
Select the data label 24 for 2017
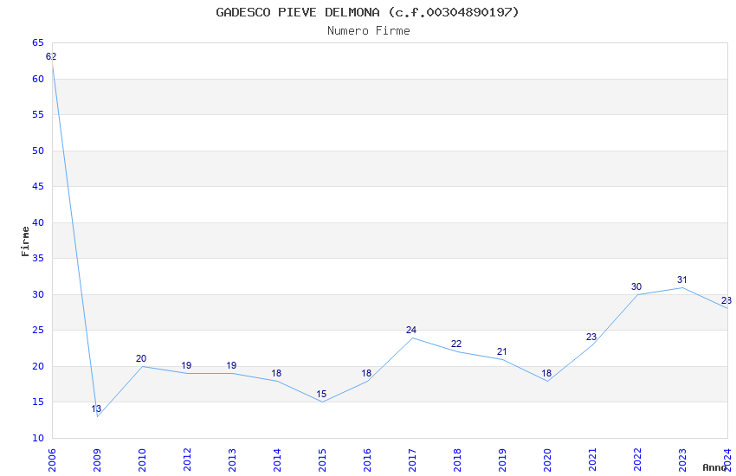pyautogui.click(x=411, y=330)
